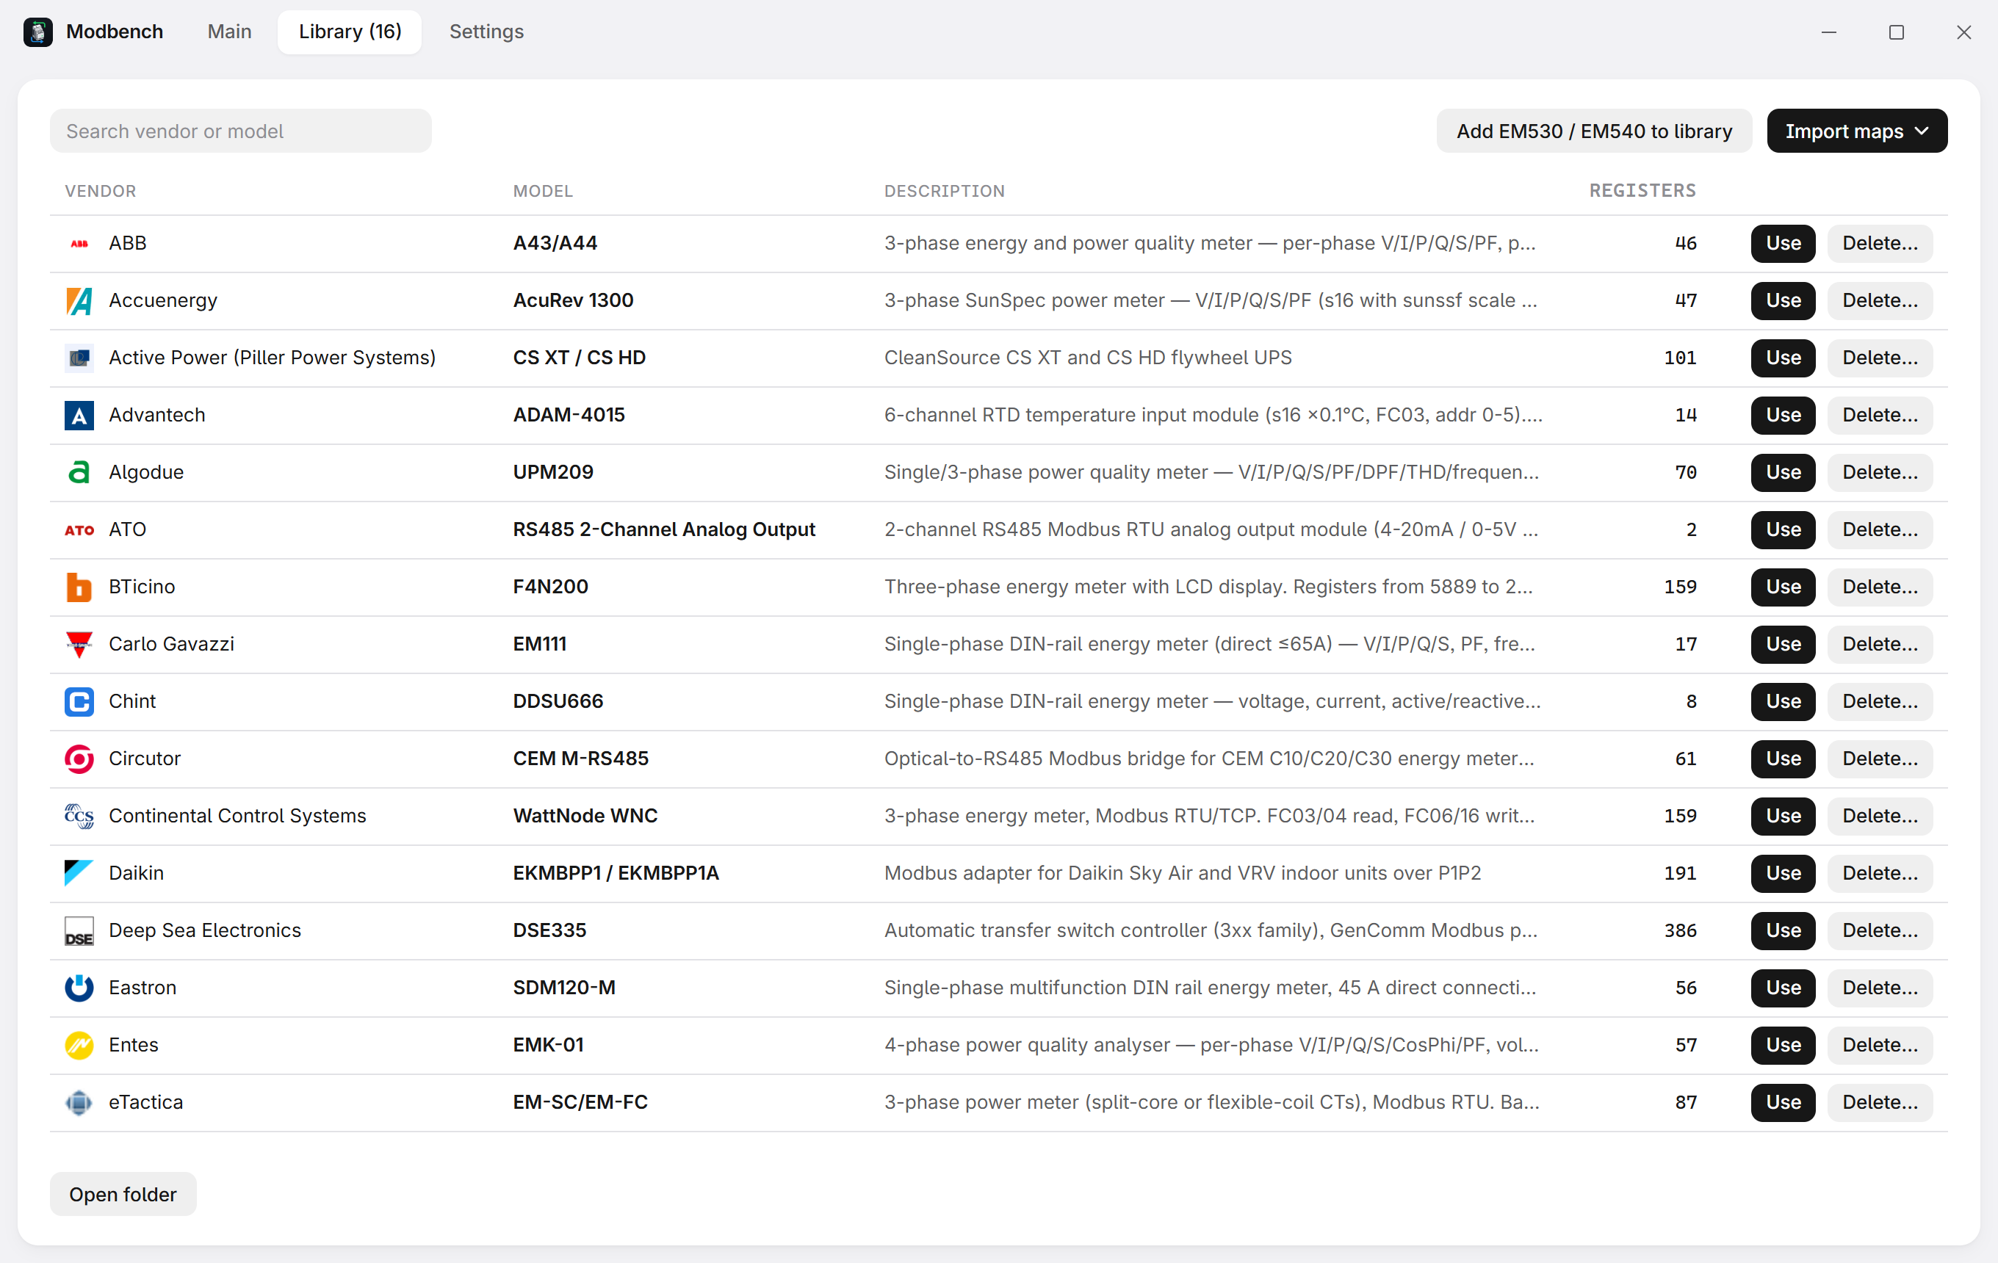Click the 'WattNode WNC' model name

pyautogui.click(x=585, y=815)
